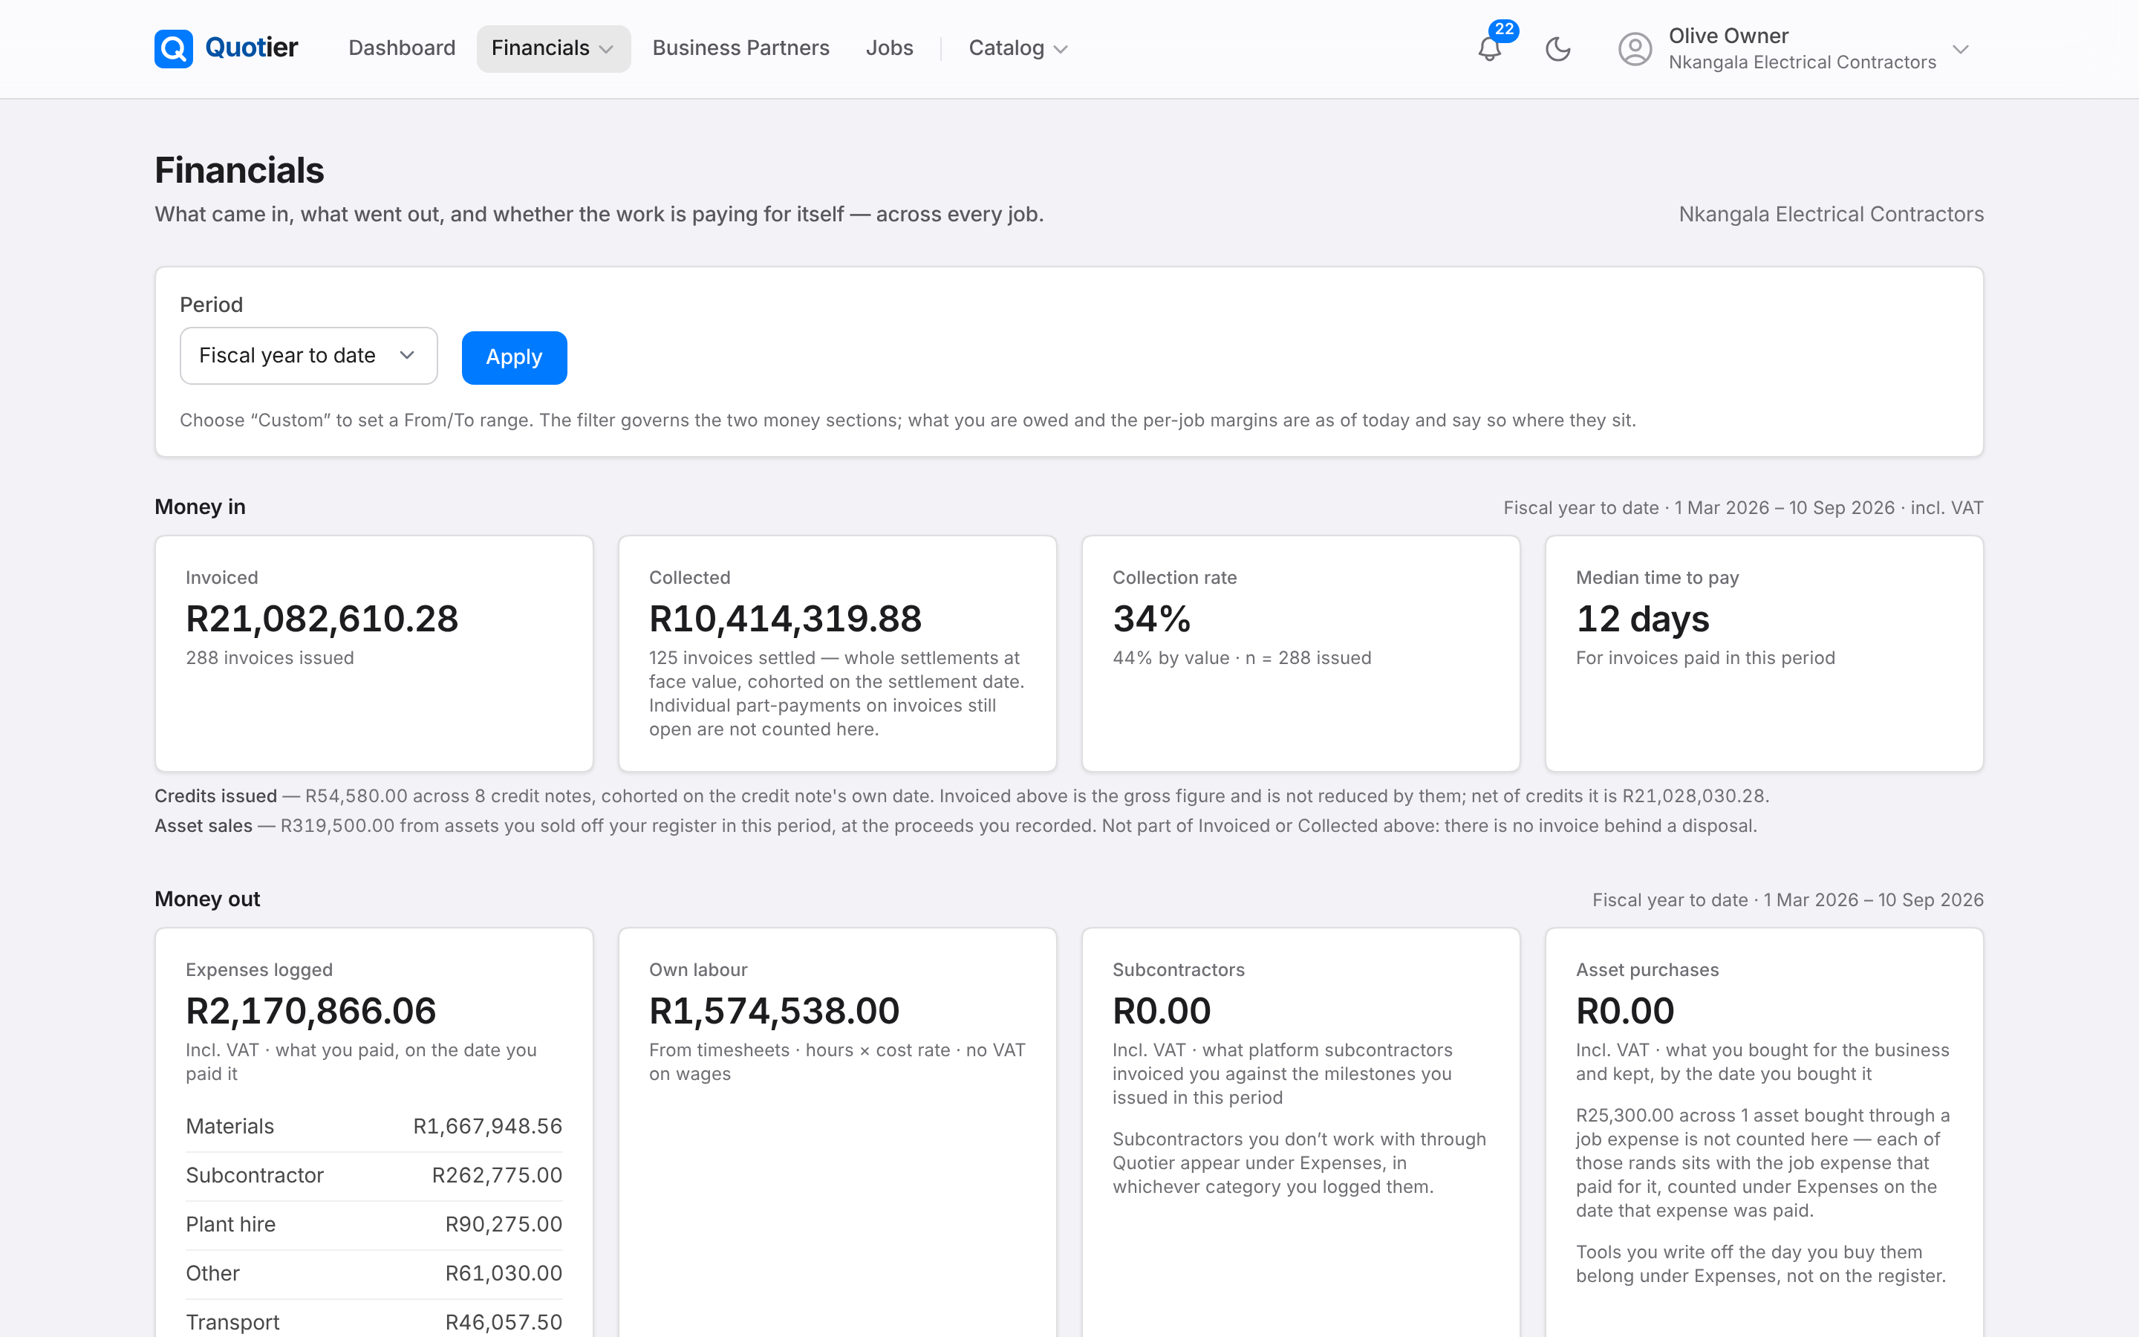The height and width of the screenshot is (1337, 2139).
Task: Click the Expenses logged total R2,170,866.06
Action: click(x=311, y=1011)
